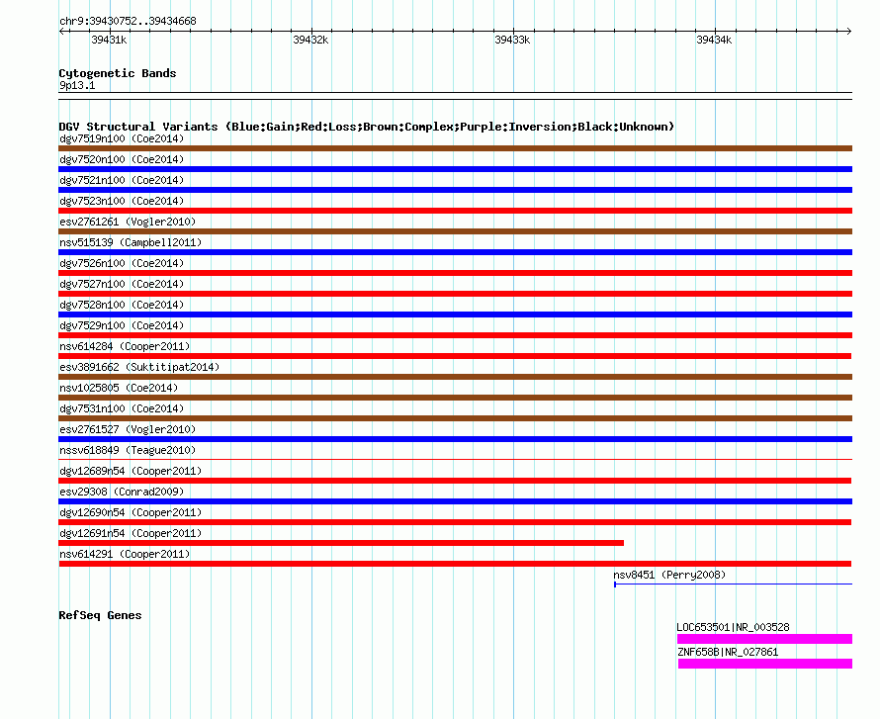Click the red dgv7526n100 variant bar
This screenshot has width=880, height=719.
455,273
